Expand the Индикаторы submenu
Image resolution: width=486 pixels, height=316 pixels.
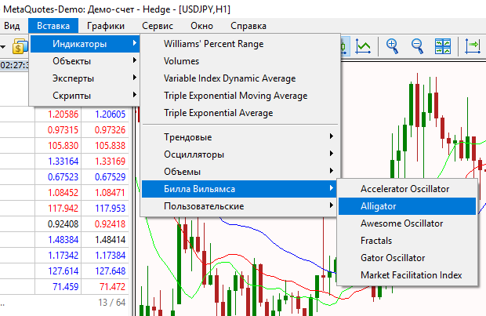[x=85, y=44]
